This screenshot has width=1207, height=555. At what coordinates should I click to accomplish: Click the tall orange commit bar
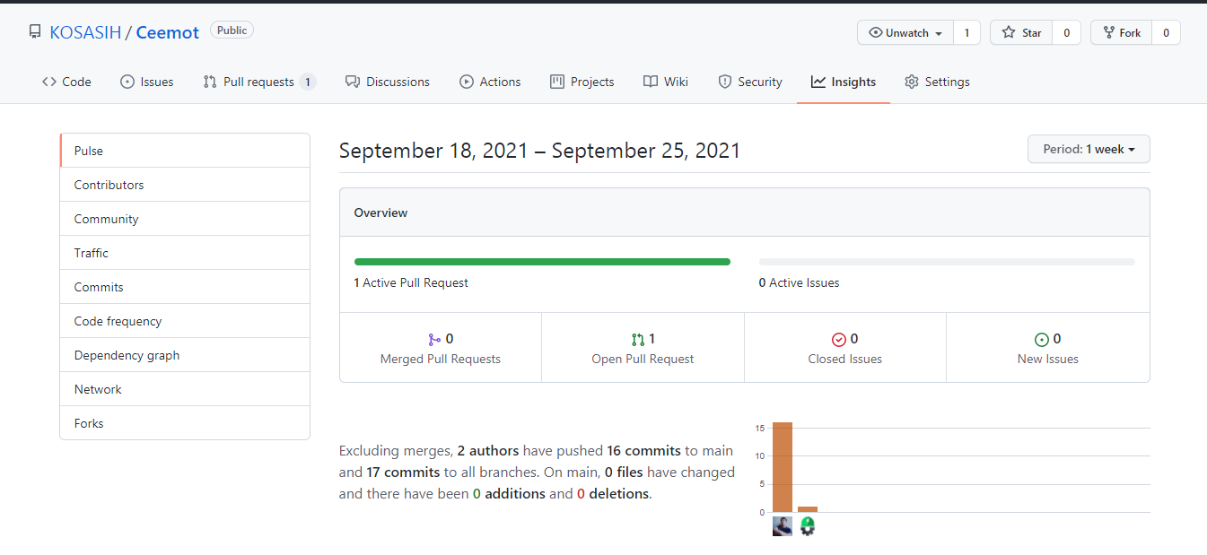coord(783,467)
